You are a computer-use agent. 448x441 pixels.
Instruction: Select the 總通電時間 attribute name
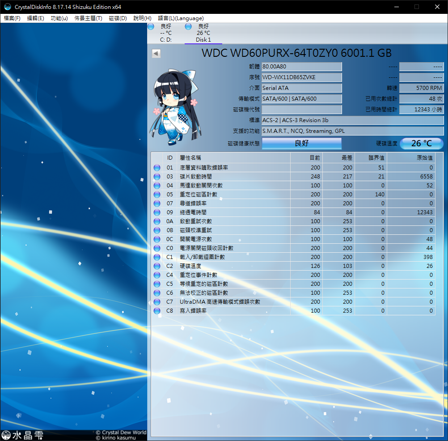(x=193, y=212)
